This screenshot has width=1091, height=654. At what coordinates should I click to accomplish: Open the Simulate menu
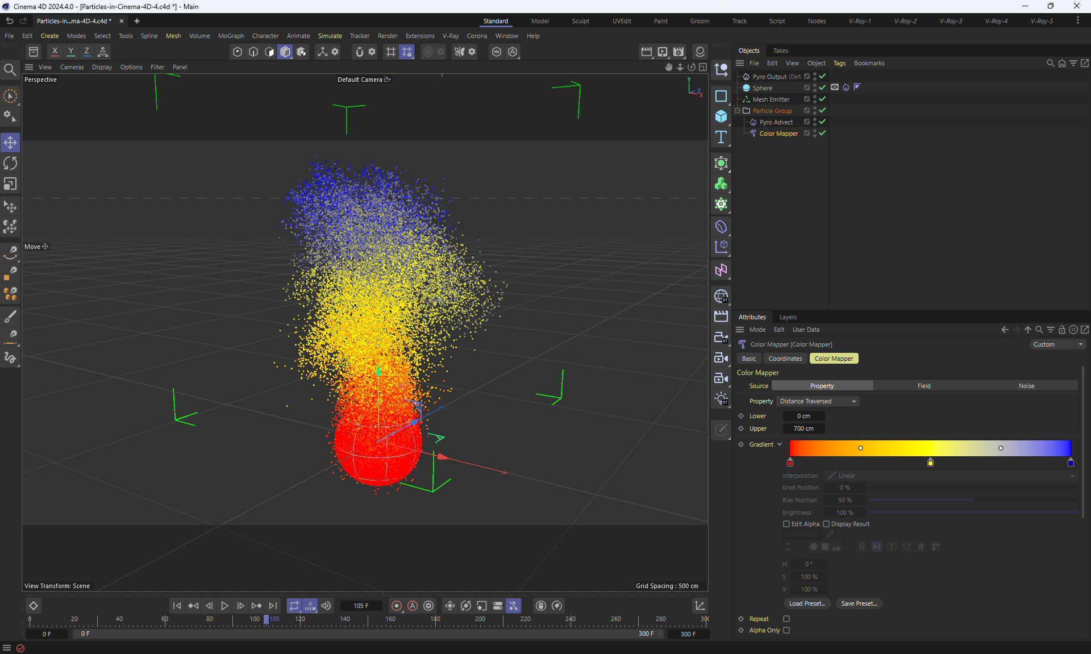click(x=330, y=36)
